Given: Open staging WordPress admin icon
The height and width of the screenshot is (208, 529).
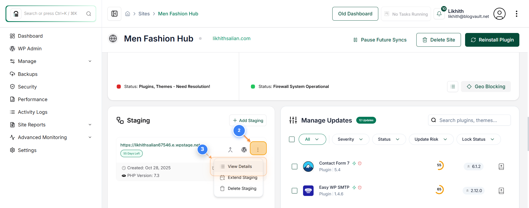Looking at the screenshot, I should click(244, 150).
